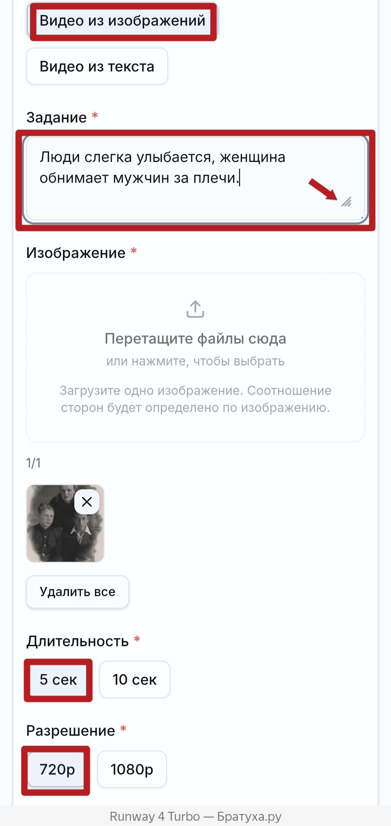Viewport: 391px width, 826px height.
Task: Click Перетащите файлы сюда drop zone
Action: point(195,357)
